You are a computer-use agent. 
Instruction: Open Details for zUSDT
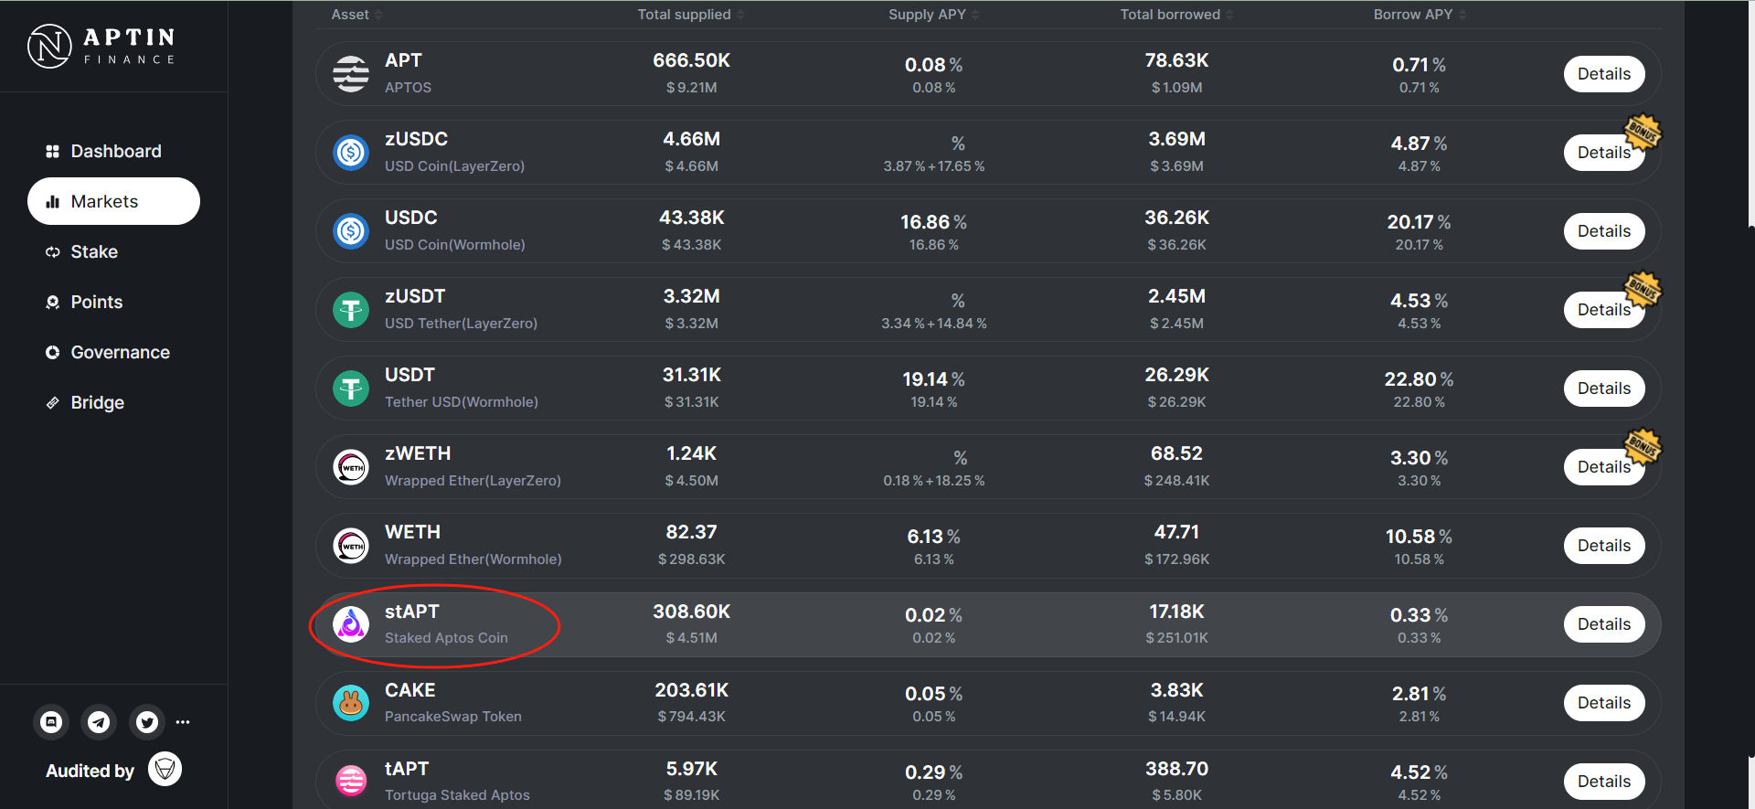pyautogui.click(x=1603, y=310)
